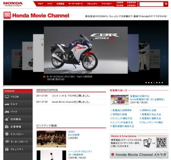Open バイク in top navigation
The width and height of the screenshot is (171, 160).
click(x=50, y=4)
